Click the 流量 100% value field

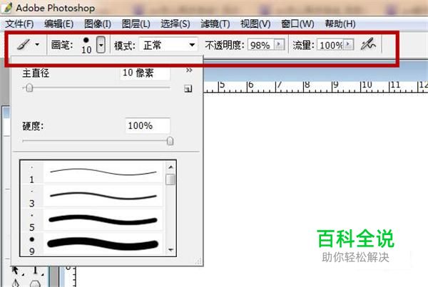point(330,45)
